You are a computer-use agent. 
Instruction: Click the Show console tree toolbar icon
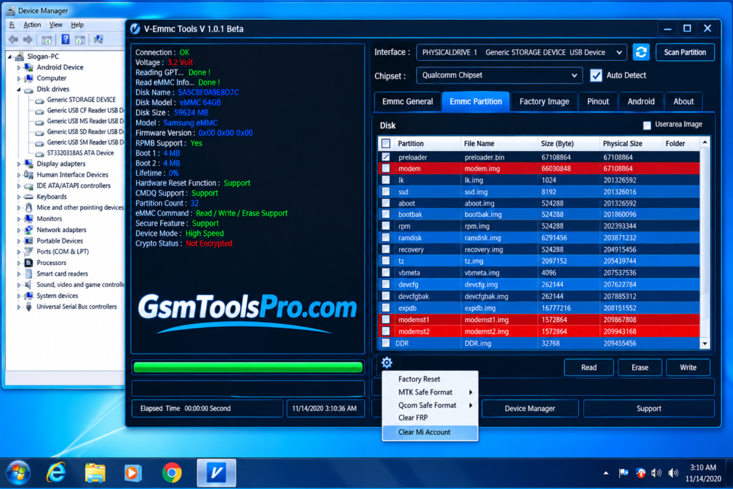[47, 40]
